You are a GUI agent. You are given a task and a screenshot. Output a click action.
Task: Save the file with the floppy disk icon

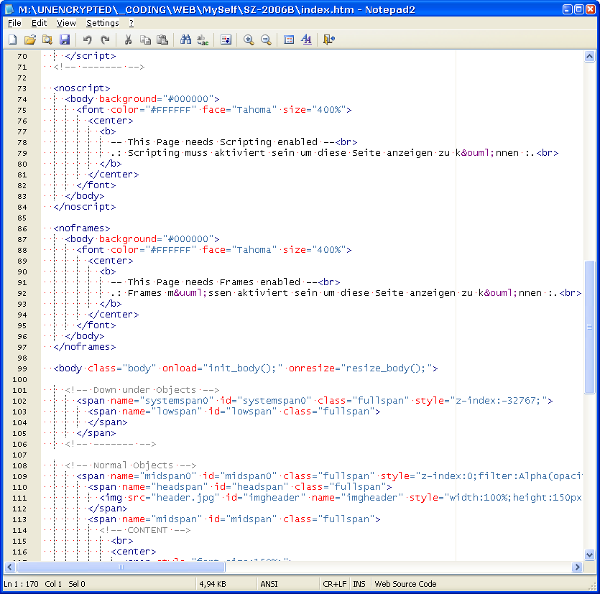[64, 40]
